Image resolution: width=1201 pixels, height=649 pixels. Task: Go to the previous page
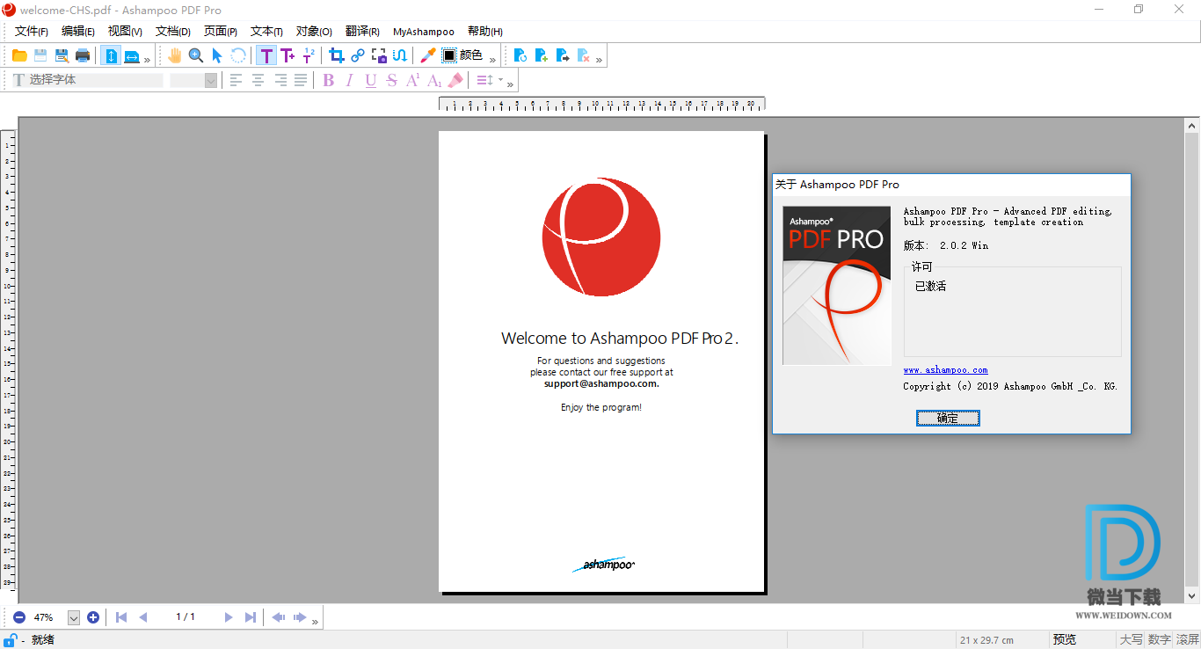pos(143,617)
